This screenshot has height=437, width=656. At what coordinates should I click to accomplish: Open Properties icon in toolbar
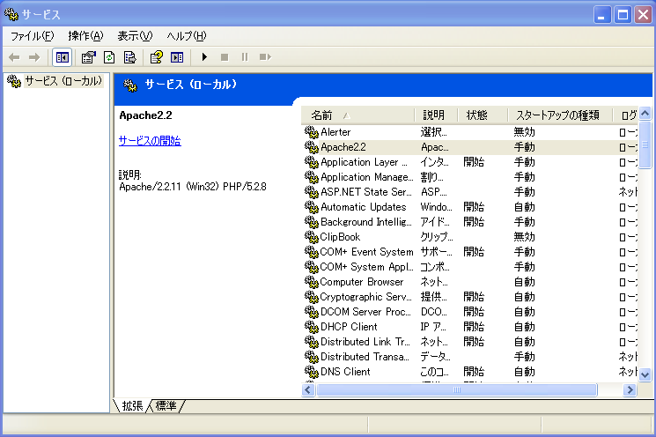(89, 57)
